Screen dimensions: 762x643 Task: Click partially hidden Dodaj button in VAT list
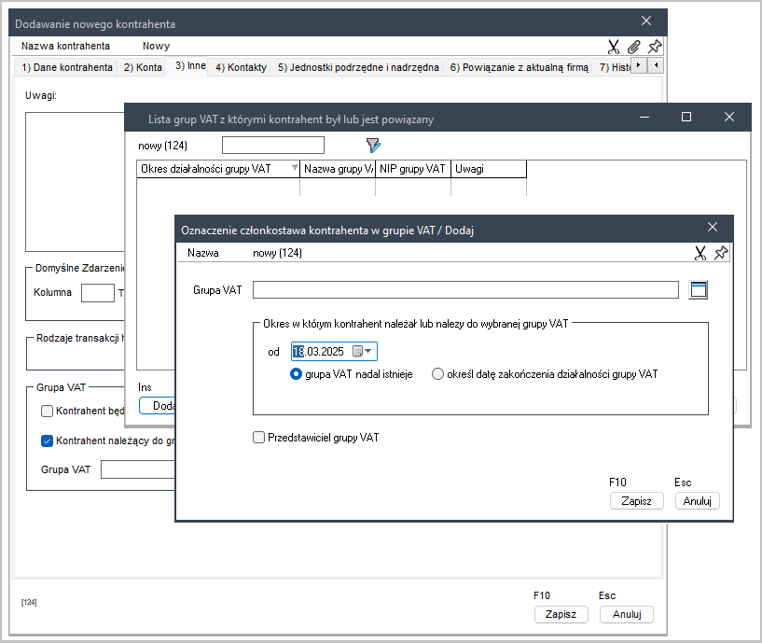coord(158,406)
